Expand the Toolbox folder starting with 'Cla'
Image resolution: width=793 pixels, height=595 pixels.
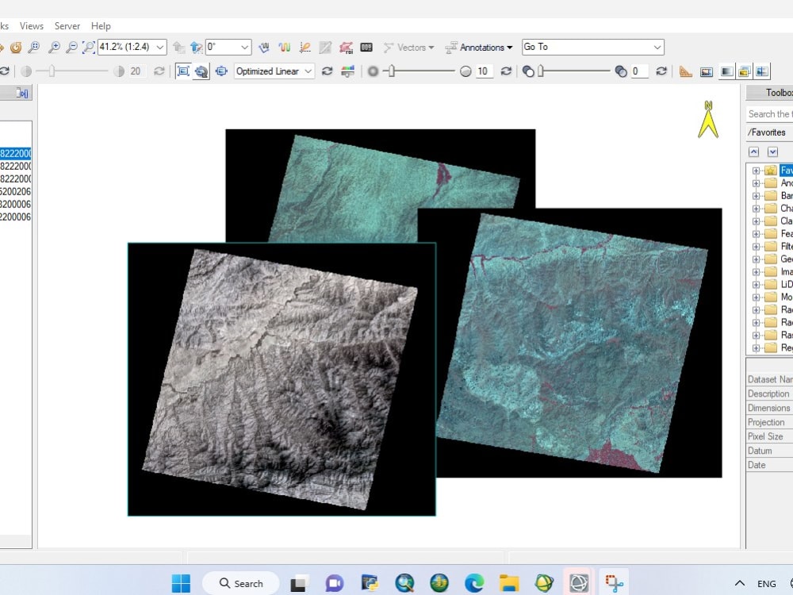pos(756,221)
